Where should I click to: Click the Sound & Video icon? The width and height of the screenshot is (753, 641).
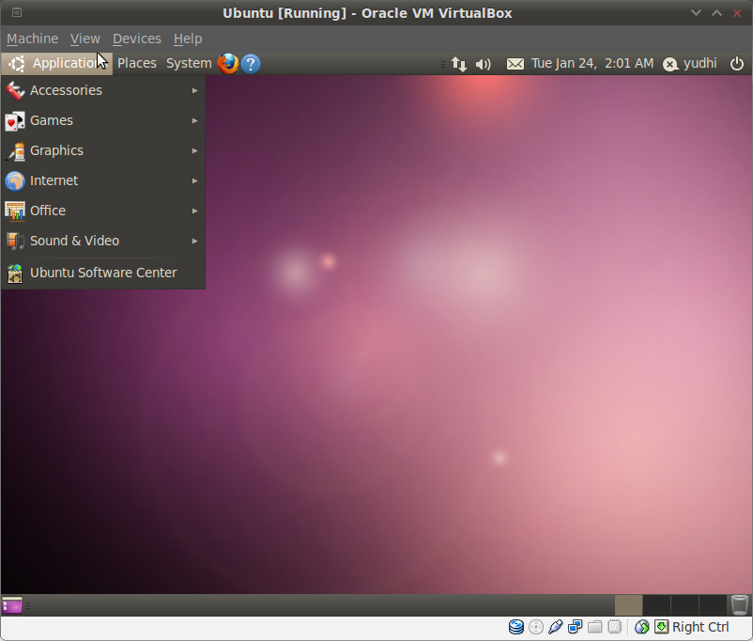tap(15, 241)
